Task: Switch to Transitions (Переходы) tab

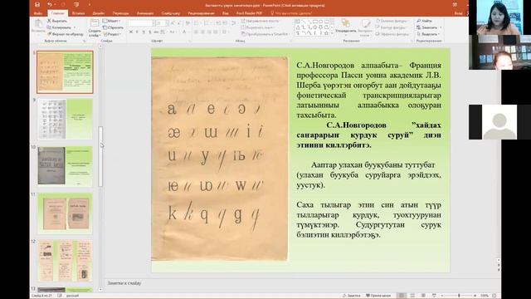Action: (121, 13)
